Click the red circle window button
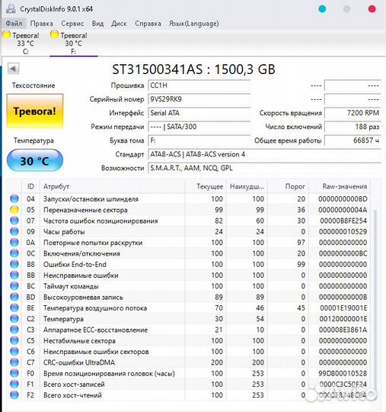Viewport: 386px width, 412px height. click(372, 9)
